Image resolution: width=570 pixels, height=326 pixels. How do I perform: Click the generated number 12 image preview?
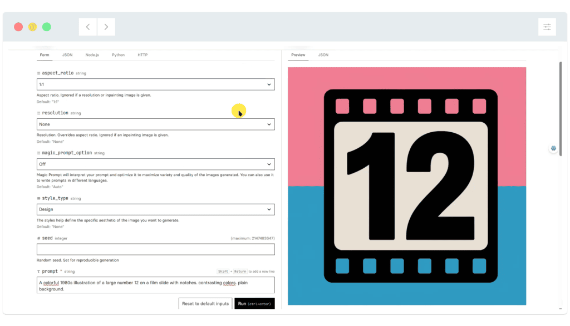pos(407,186)
